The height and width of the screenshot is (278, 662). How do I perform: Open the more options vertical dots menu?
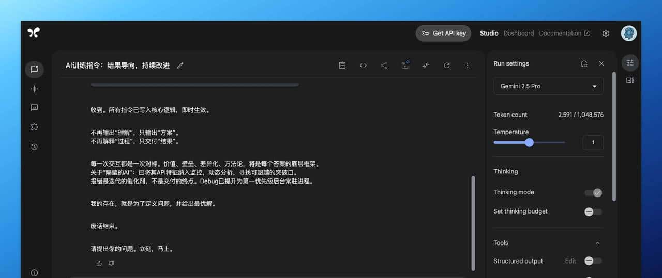[x=468, y=66]
